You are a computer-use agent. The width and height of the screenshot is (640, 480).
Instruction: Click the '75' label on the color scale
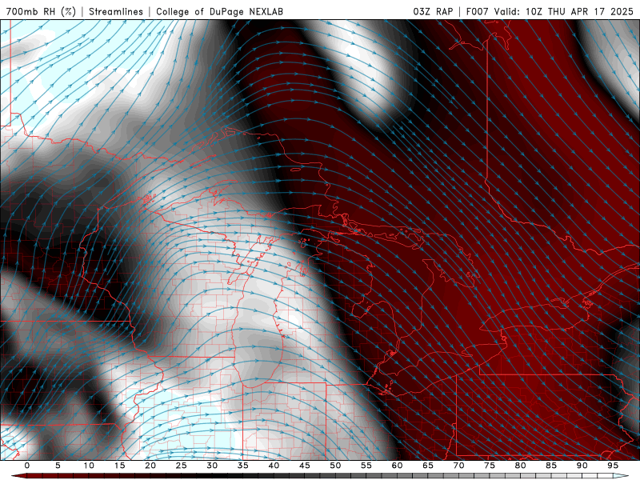coord(490,466)
